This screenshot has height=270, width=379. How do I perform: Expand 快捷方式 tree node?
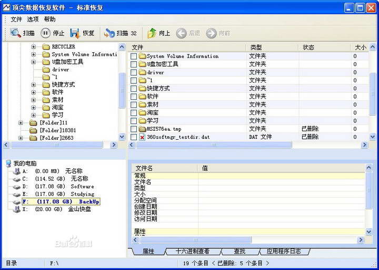pyautogui.click(x=34, y=85)
